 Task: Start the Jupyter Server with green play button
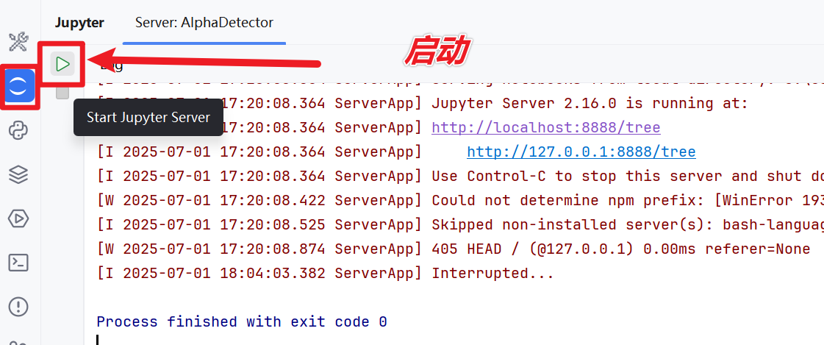tap(62, 64)
